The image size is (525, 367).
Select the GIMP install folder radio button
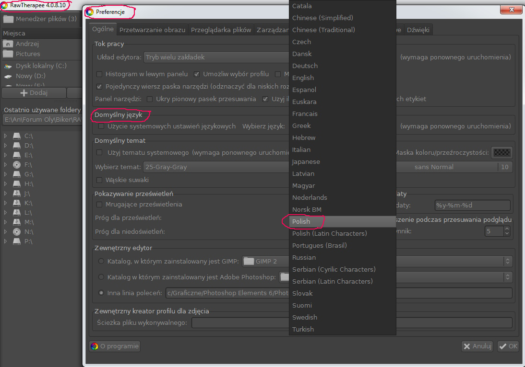(x=101, y=261)
